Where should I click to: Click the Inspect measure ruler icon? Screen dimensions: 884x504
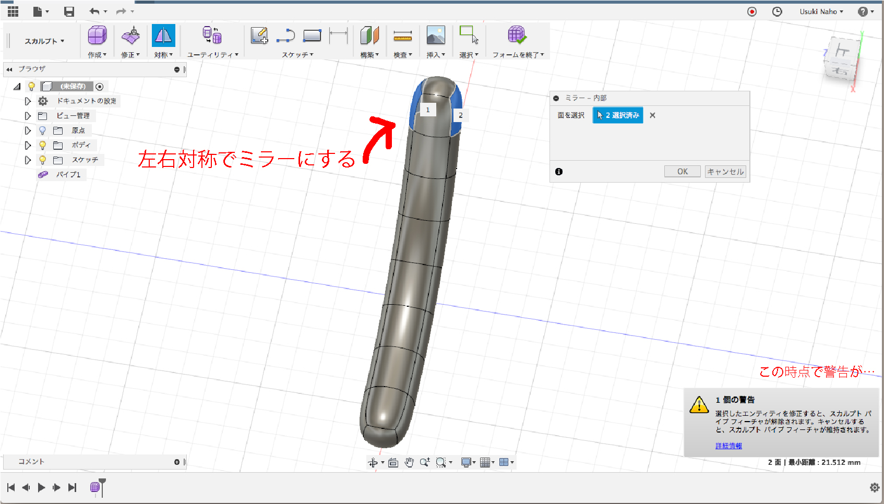click(402, 35)
